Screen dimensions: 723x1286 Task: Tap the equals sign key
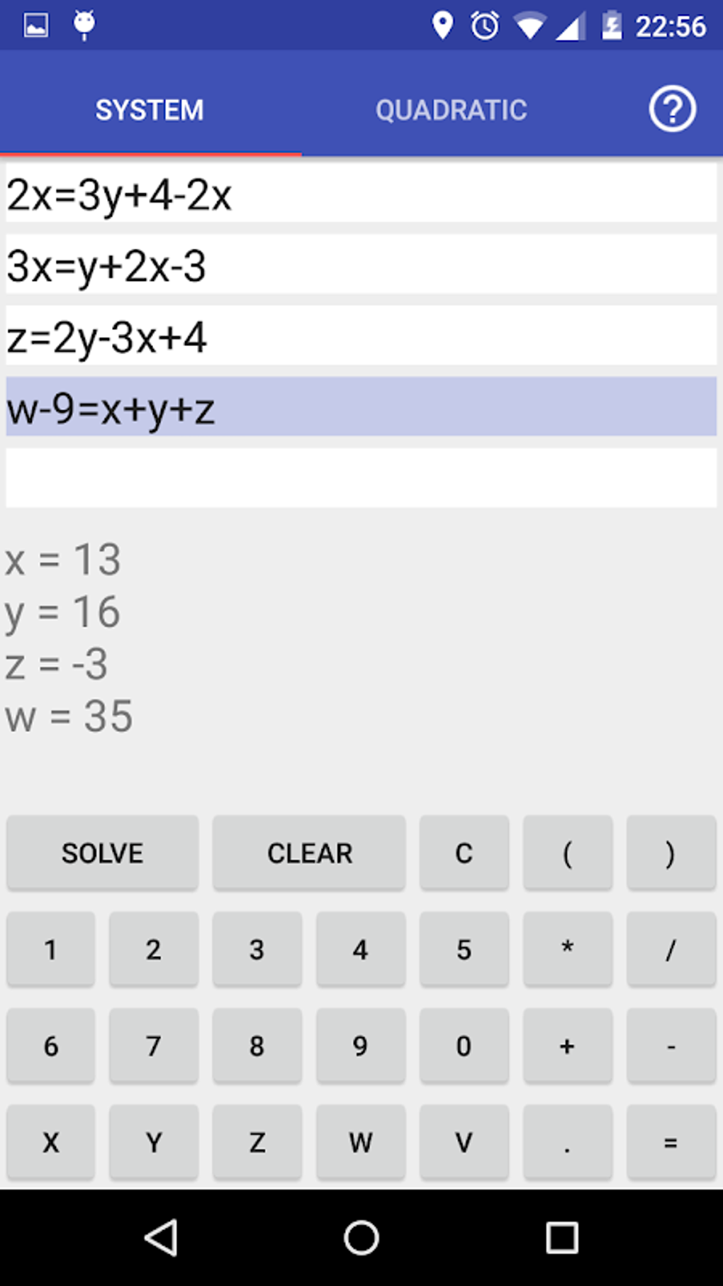(x=671, y=1142)
